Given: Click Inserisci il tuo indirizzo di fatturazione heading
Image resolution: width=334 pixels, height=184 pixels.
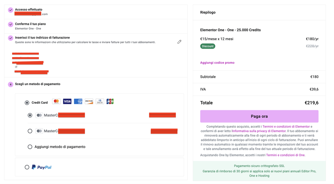Looking at the screenshot, I should pyautogui.click(x=42, y=38).
